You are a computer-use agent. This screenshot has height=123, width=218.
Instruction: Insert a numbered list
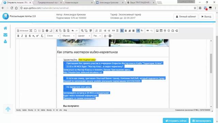96,31
